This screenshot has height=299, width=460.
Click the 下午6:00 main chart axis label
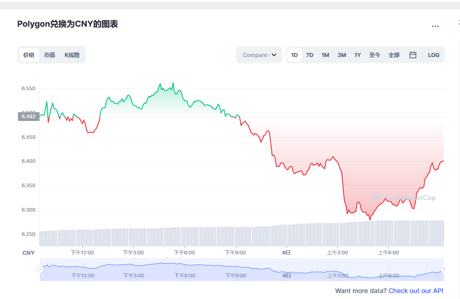[184, 253]
